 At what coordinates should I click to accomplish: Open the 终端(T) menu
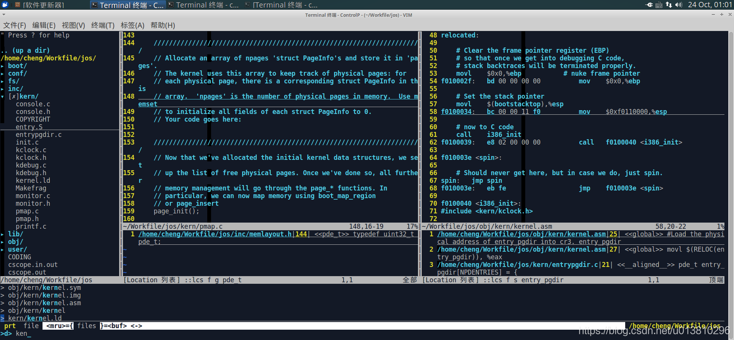[x=103, y=25]
